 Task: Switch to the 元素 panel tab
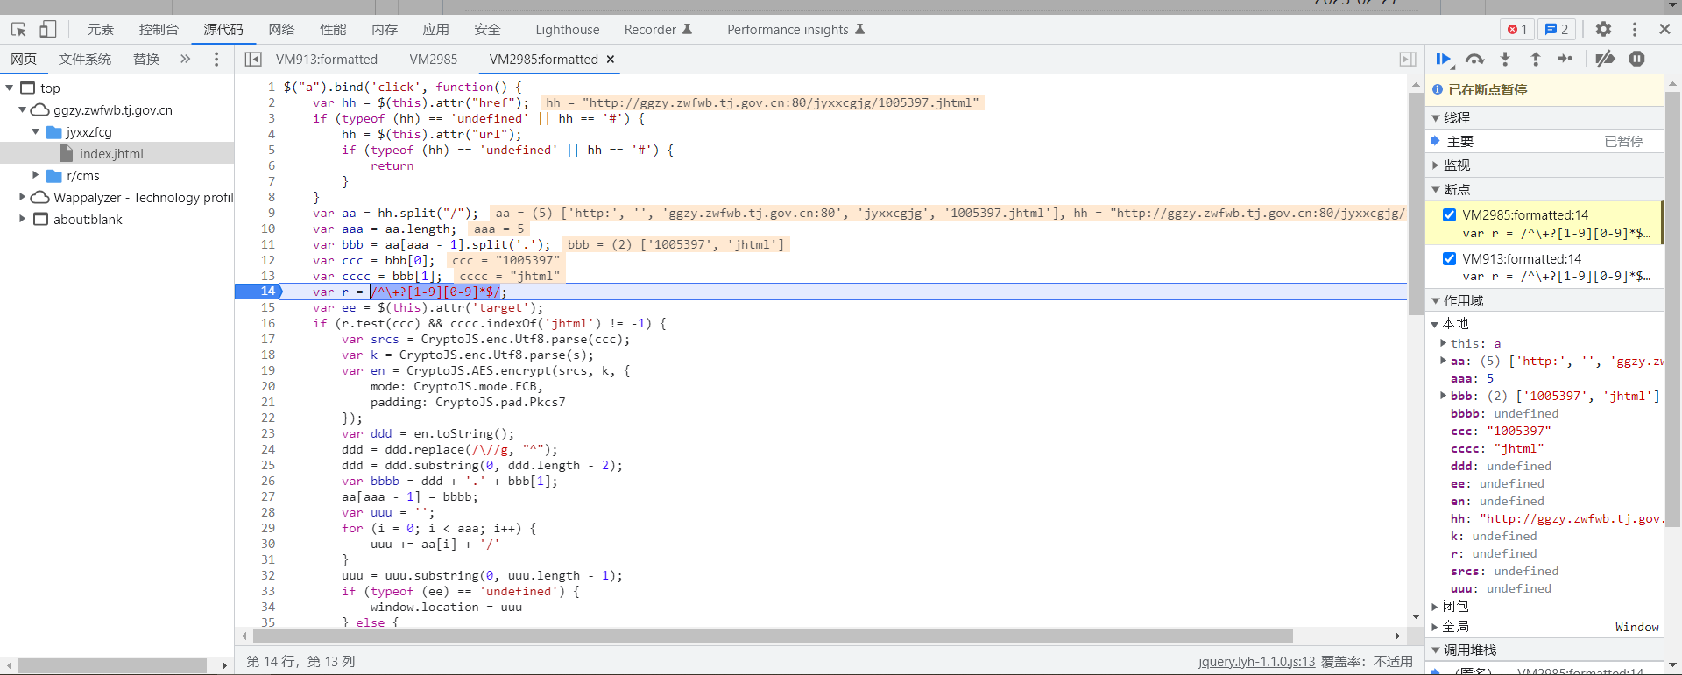click(x=101, y=30)
